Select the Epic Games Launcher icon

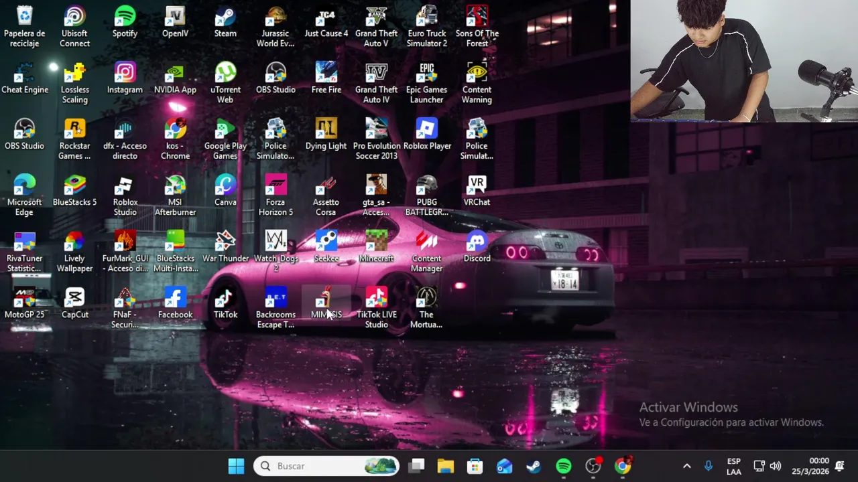point(427,83)
